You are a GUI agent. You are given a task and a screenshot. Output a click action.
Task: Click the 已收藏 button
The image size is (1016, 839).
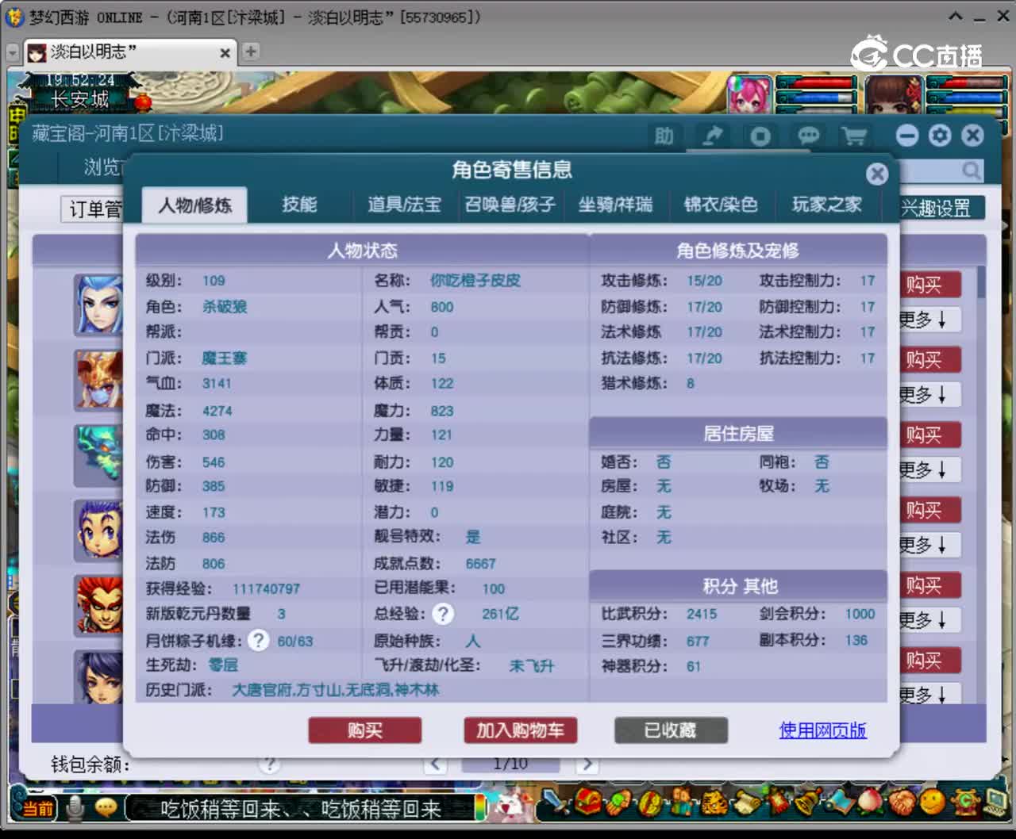tap(671, 730)
